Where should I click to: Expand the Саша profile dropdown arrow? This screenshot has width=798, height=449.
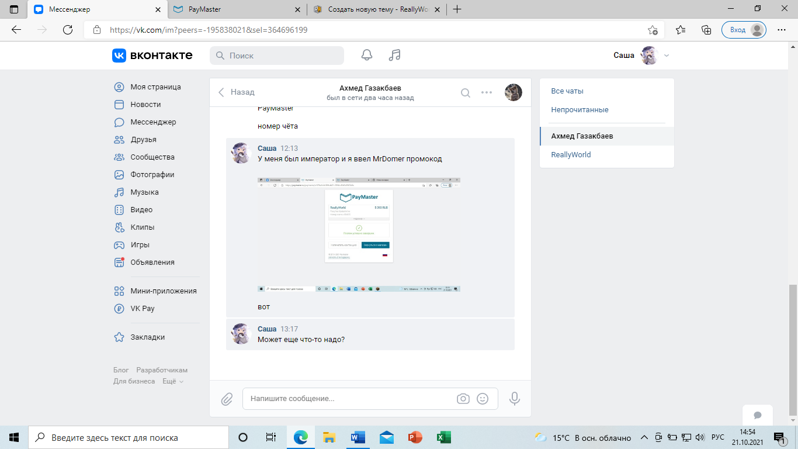point(667,56)
